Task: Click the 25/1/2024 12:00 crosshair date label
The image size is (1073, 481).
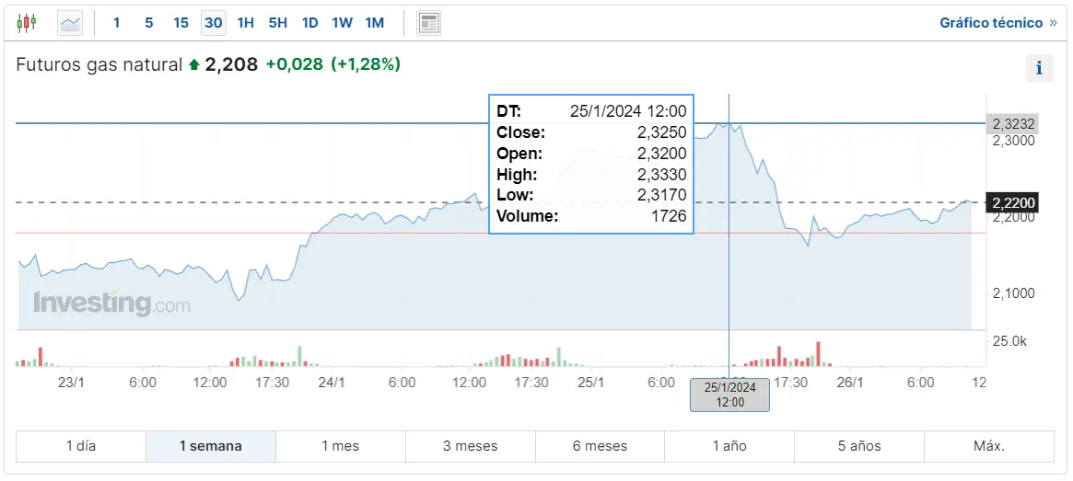Action: [x=729, y=395]
